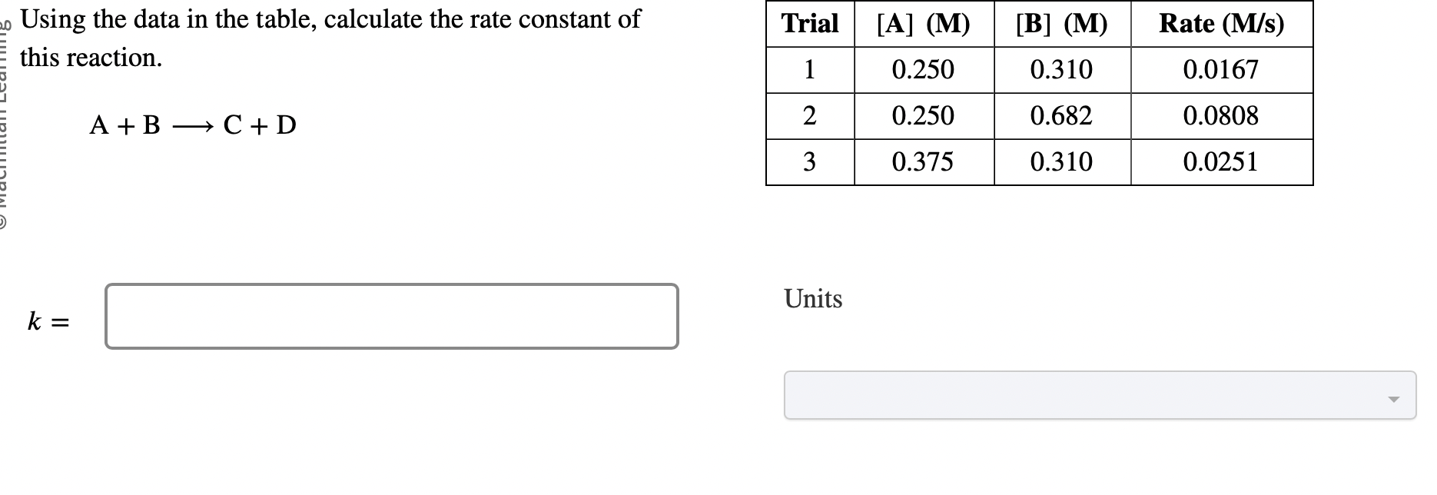Click the 0.0251 rate value in Trial 3
1437x495 pixels.
click(x=1221, y=161)
